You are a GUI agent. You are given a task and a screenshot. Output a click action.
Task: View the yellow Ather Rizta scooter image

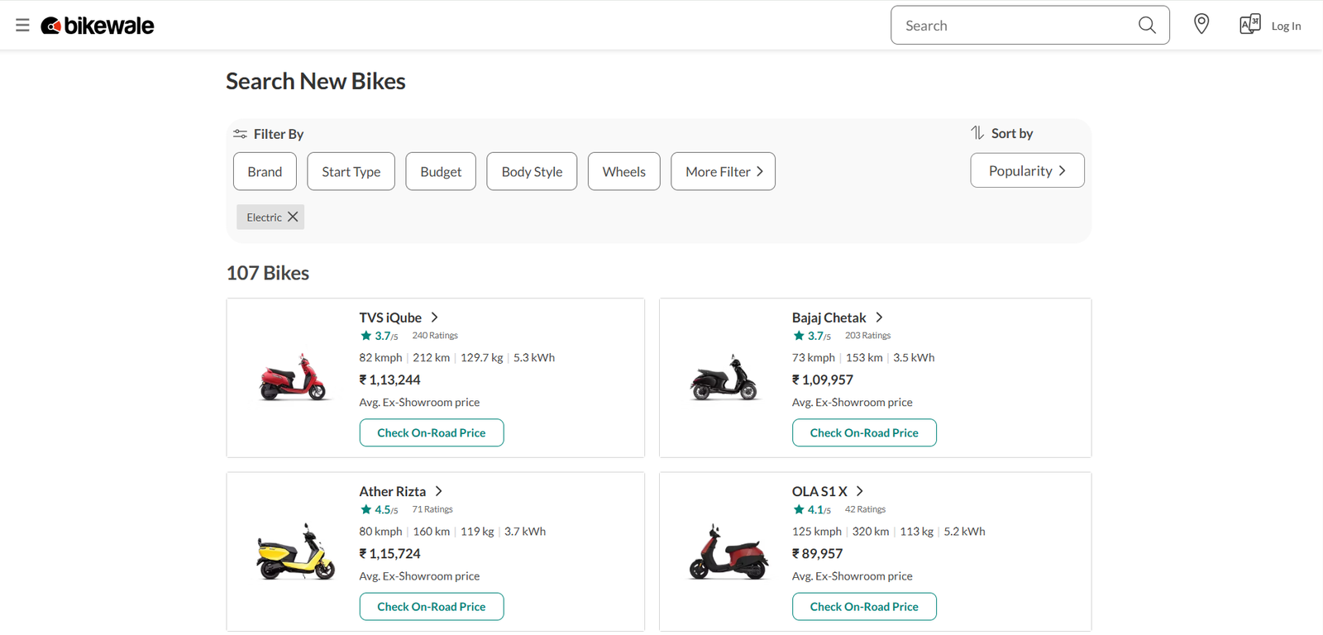(x=296, y=551)
